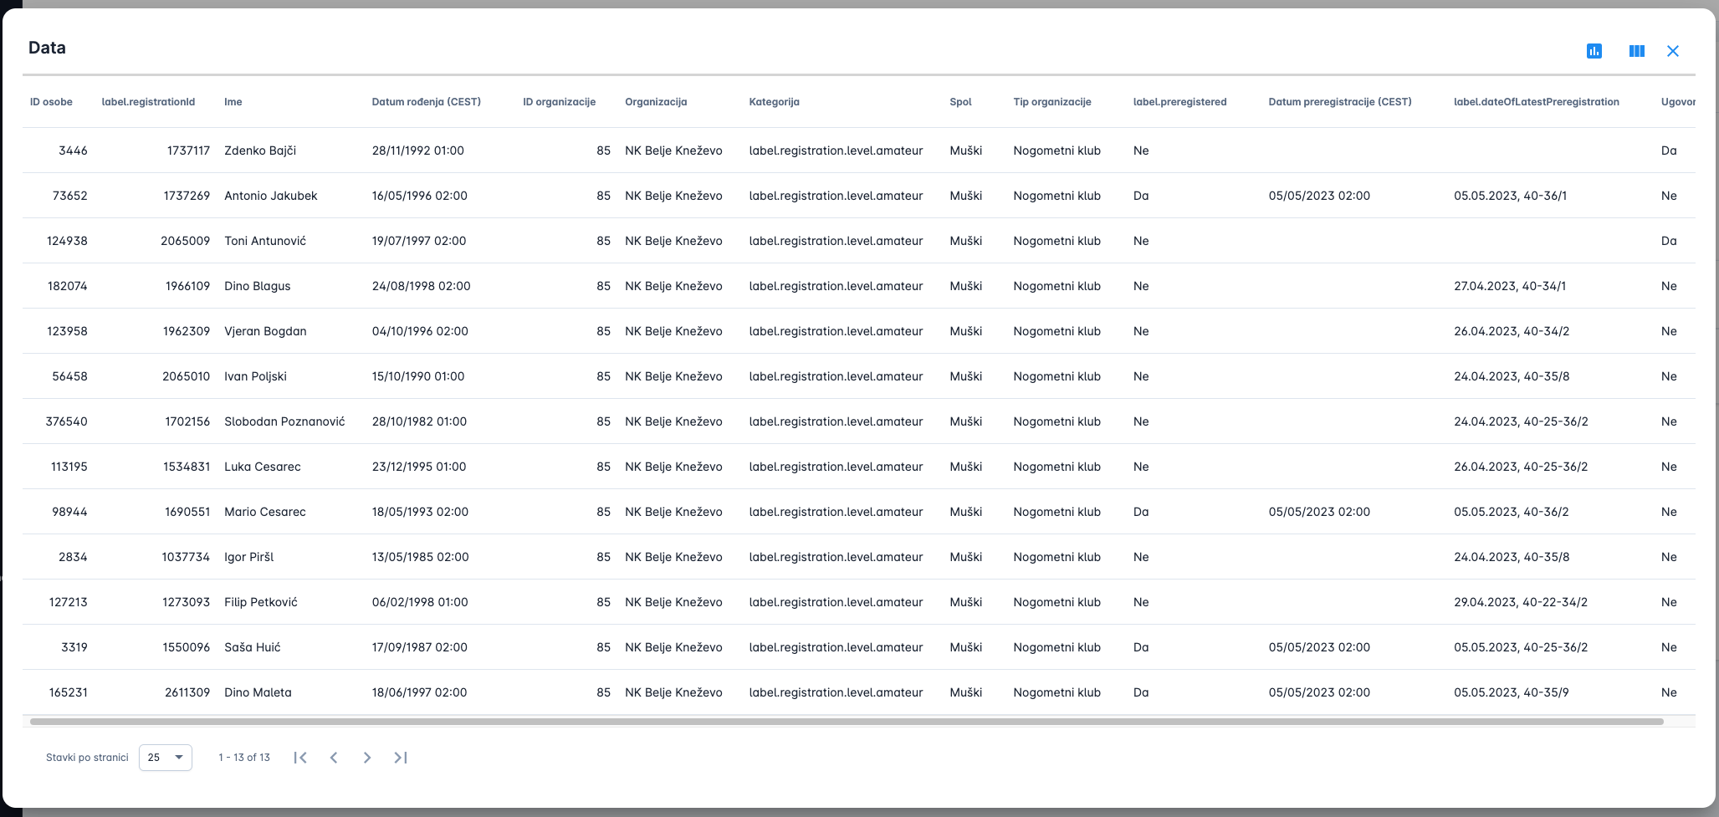Select the Zdenko Bajči row

260,151
